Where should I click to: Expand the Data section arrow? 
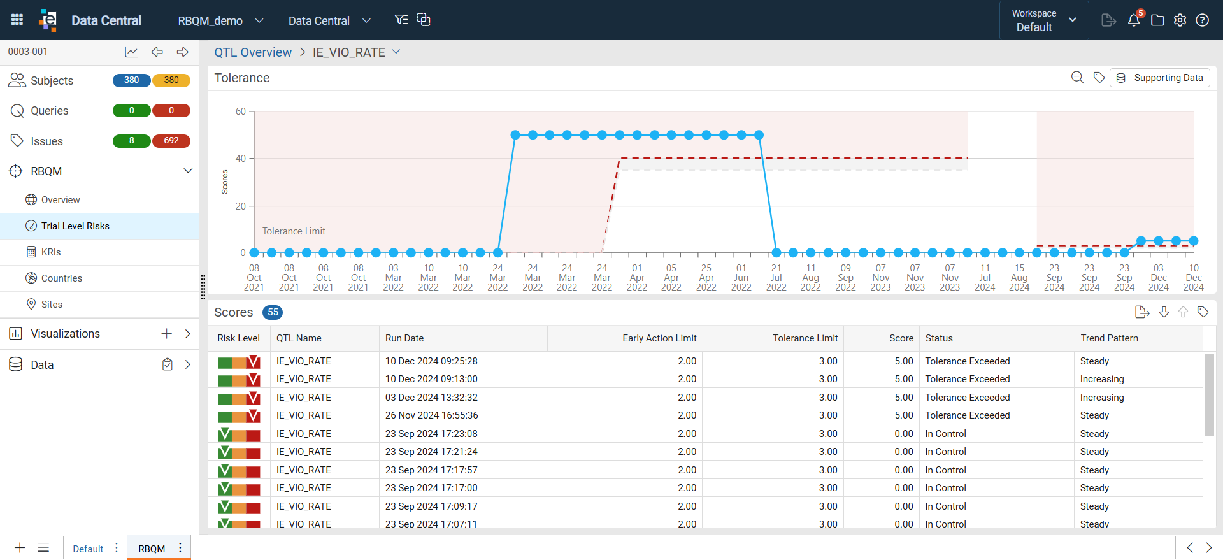click(x=188, y=364)
